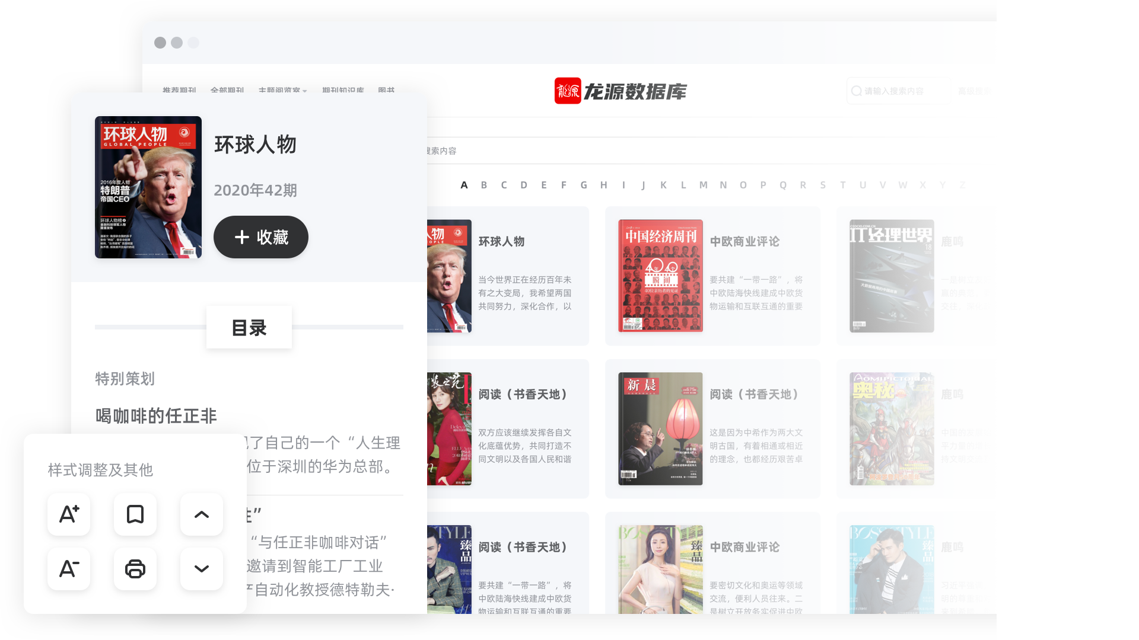Click the 特别策划 section heading

[x=125, y=379]
